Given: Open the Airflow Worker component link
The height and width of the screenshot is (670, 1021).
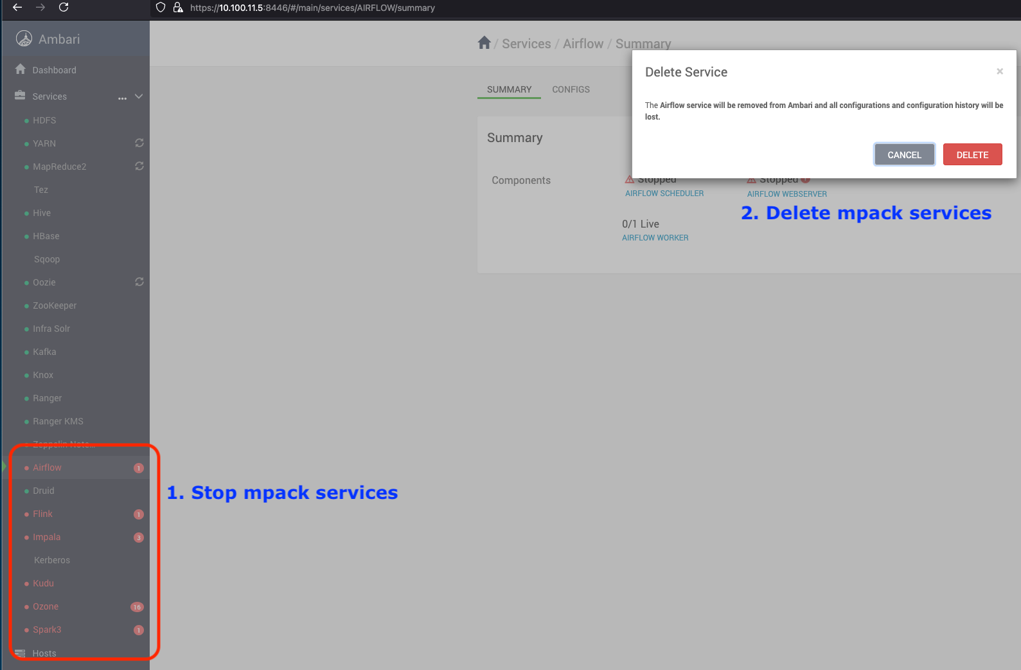Looking at the screenshot, I should [x=655, y=238].
